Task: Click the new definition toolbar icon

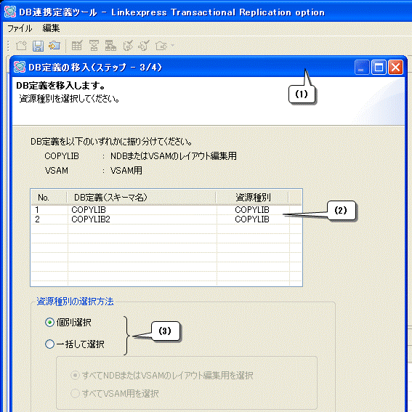Action: pos(21,46)
